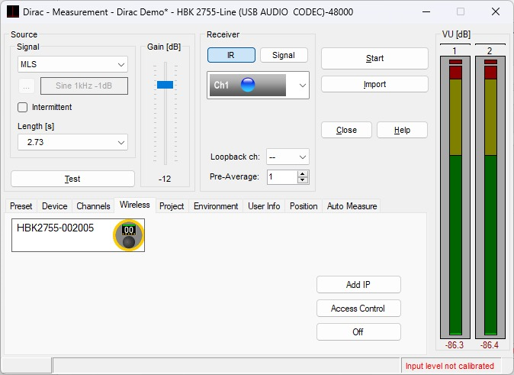
Task: Click the Sine 1kHz -1dB button
Action: pyautogui.click(x=84, y=86)
